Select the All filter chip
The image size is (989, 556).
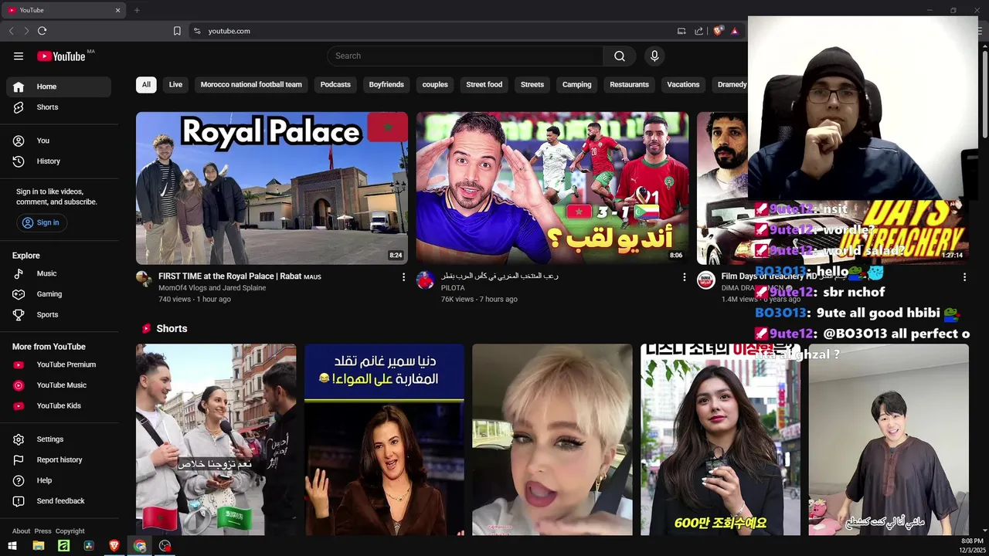point(146,84)
